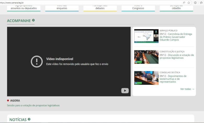Click the YouTube logo on video player
This screenshot has height=123, width=204.
125,91
